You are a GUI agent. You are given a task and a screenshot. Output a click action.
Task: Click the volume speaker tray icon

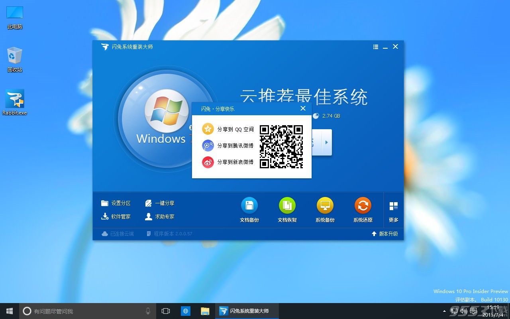pos(464,311)
